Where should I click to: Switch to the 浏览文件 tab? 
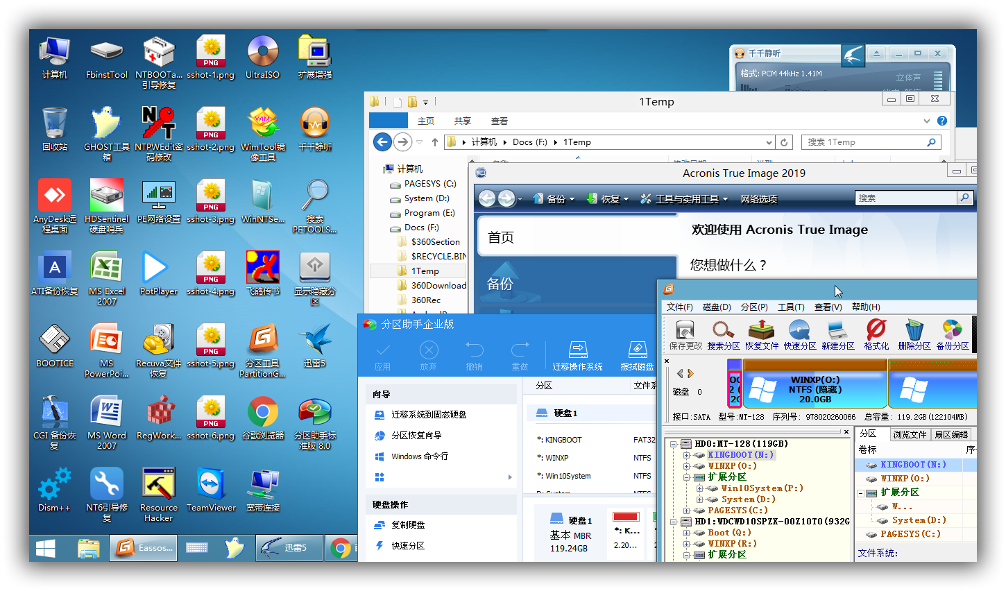(910, 434)
